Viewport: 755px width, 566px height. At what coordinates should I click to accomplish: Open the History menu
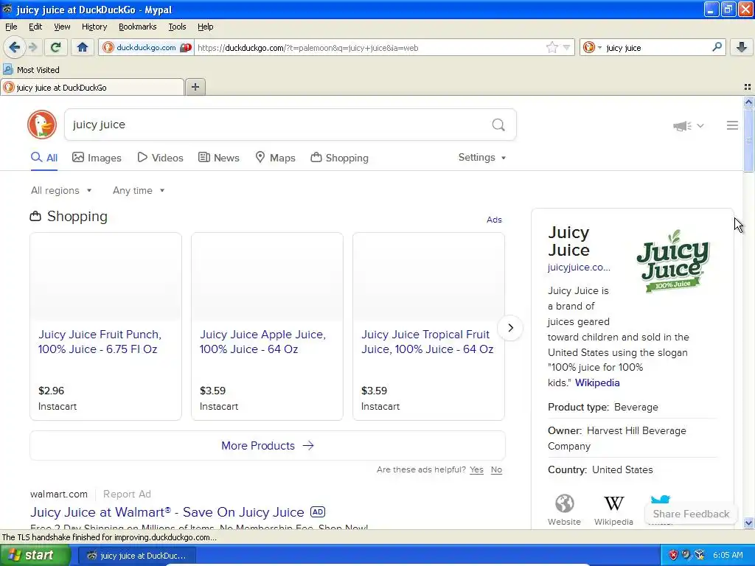coord(94,27)
